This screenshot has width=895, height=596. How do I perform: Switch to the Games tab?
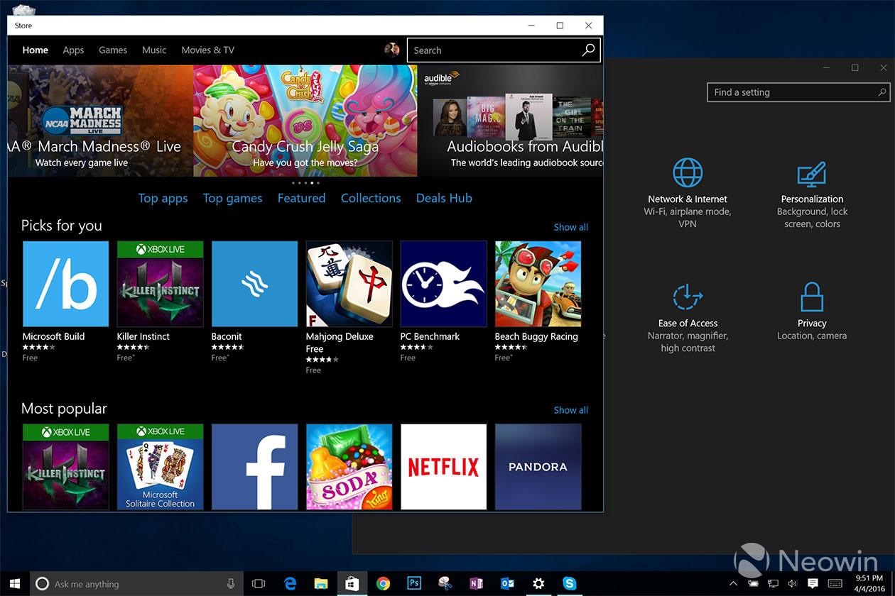click(x=112, y=50)
